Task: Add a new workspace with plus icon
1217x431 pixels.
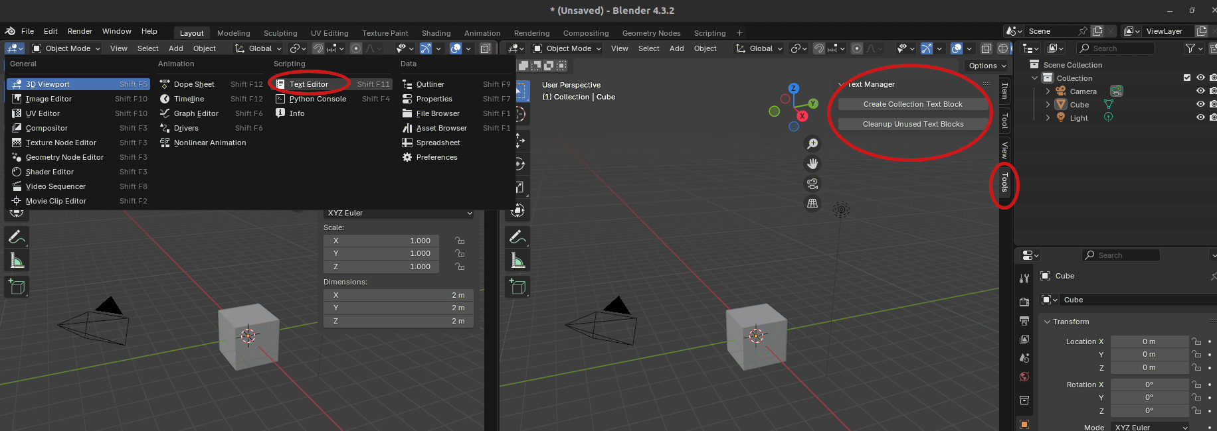Action: coord(739,33)
